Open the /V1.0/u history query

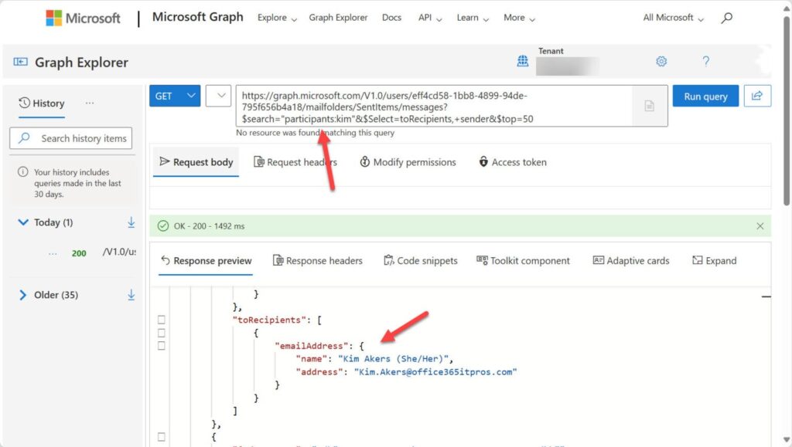click(119, 252)
